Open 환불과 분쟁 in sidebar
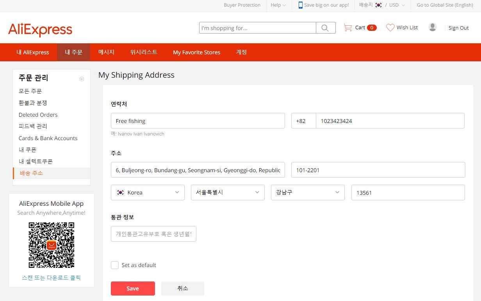 [33, 103]
